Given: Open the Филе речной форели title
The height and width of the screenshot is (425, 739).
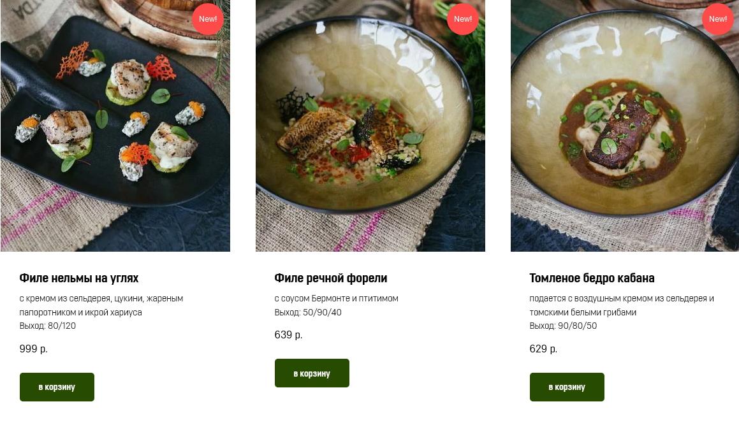Looking at the screenshot, I should coord(331,278).
